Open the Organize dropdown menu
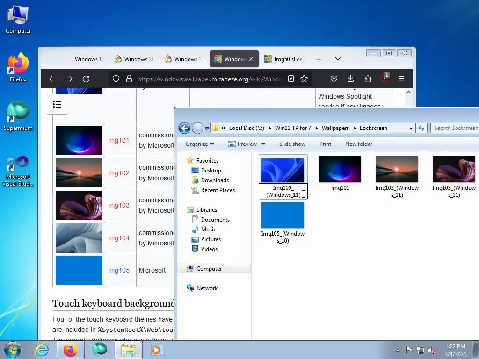This screenshot has height=359, width=479. 200,144
